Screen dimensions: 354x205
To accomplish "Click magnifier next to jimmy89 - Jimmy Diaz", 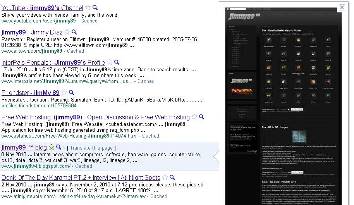I will [74, 32].
